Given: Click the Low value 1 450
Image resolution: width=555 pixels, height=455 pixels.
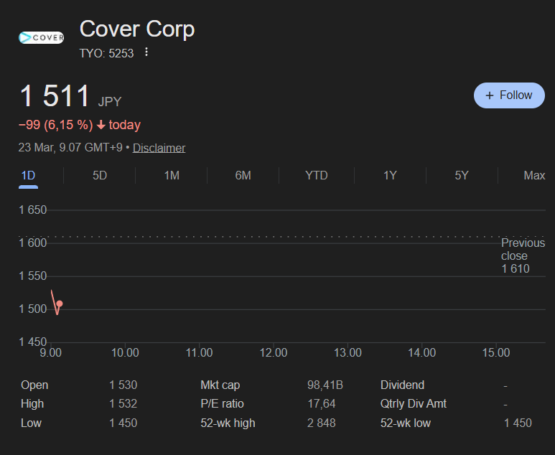Looking at the screenshot, I should (x=123, y=423).
